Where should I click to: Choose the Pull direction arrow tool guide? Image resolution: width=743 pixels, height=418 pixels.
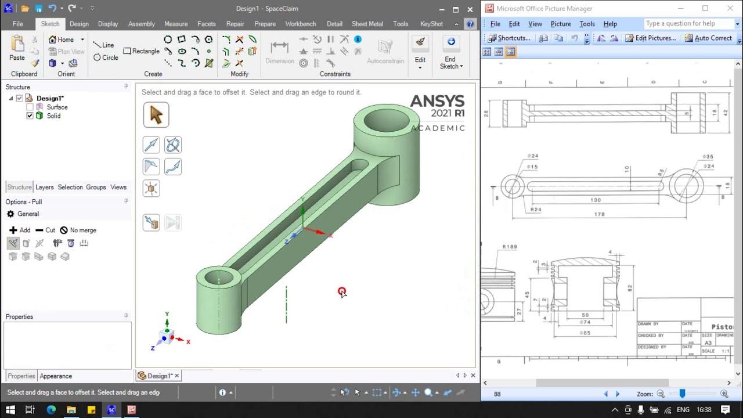click(151, 145)
